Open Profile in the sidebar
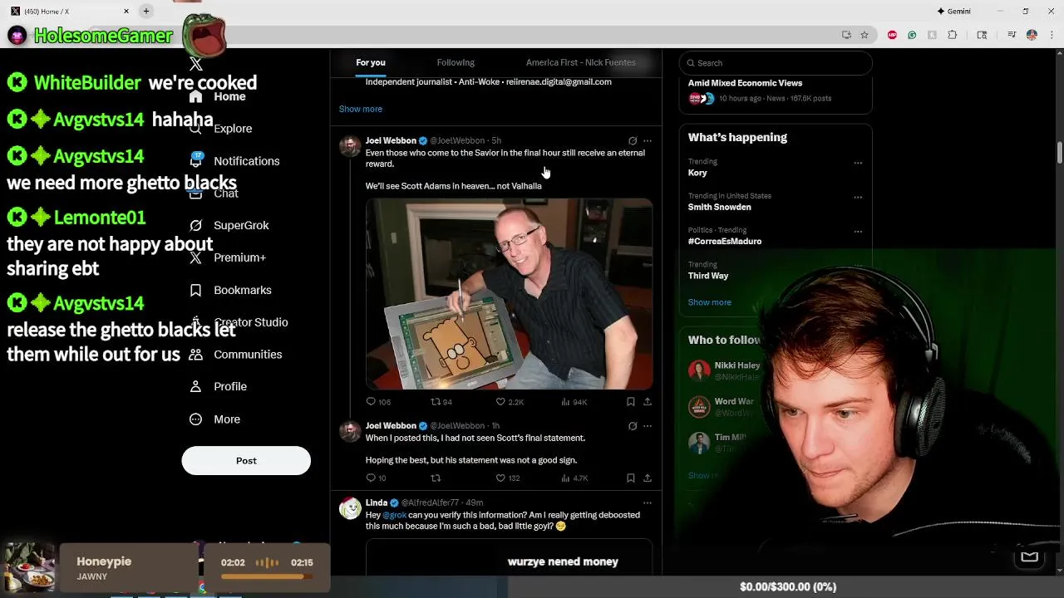The height and width of the screenshot is (598, 1064). pyautogui.click(x=218, y=386)
